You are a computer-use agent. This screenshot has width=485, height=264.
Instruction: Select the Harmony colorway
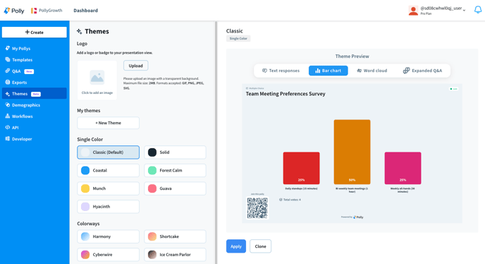click(x=109, y=236)
